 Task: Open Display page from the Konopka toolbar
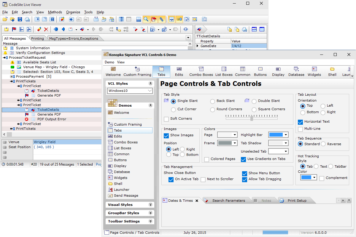[278, 72]
